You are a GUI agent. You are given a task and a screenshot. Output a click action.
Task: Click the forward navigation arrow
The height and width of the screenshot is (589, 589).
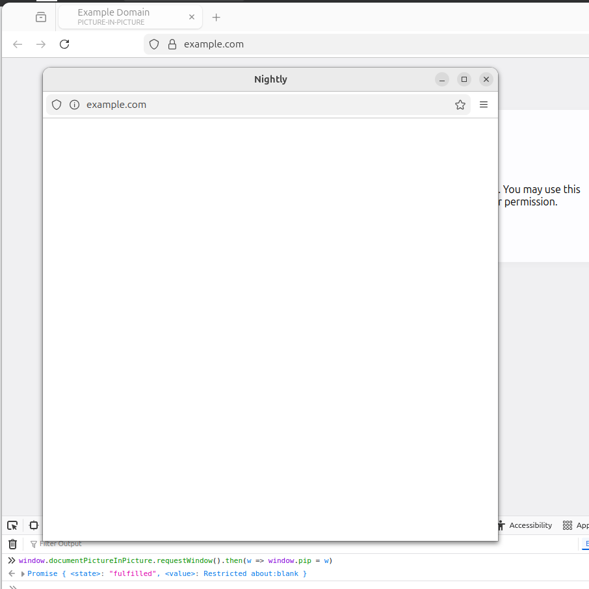[41, 44]
